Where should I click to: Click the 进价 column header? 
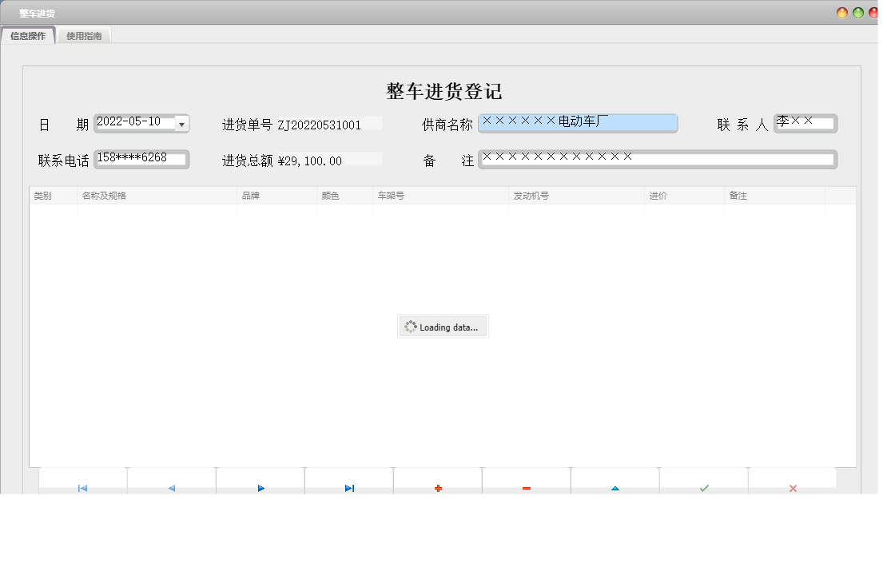pyautogui.click(x=684, y=196)
